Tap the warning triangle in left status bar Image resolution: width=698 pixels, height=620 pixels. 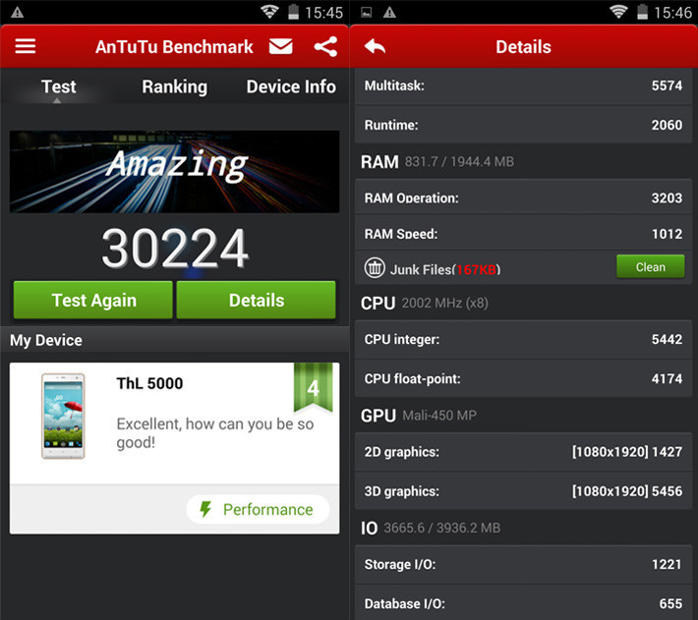point(17,12)
